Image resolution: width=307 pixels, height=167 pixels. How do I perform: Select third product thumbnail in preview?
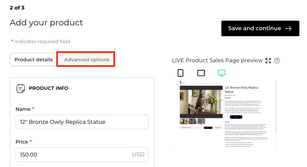click(x=201, y=121)
